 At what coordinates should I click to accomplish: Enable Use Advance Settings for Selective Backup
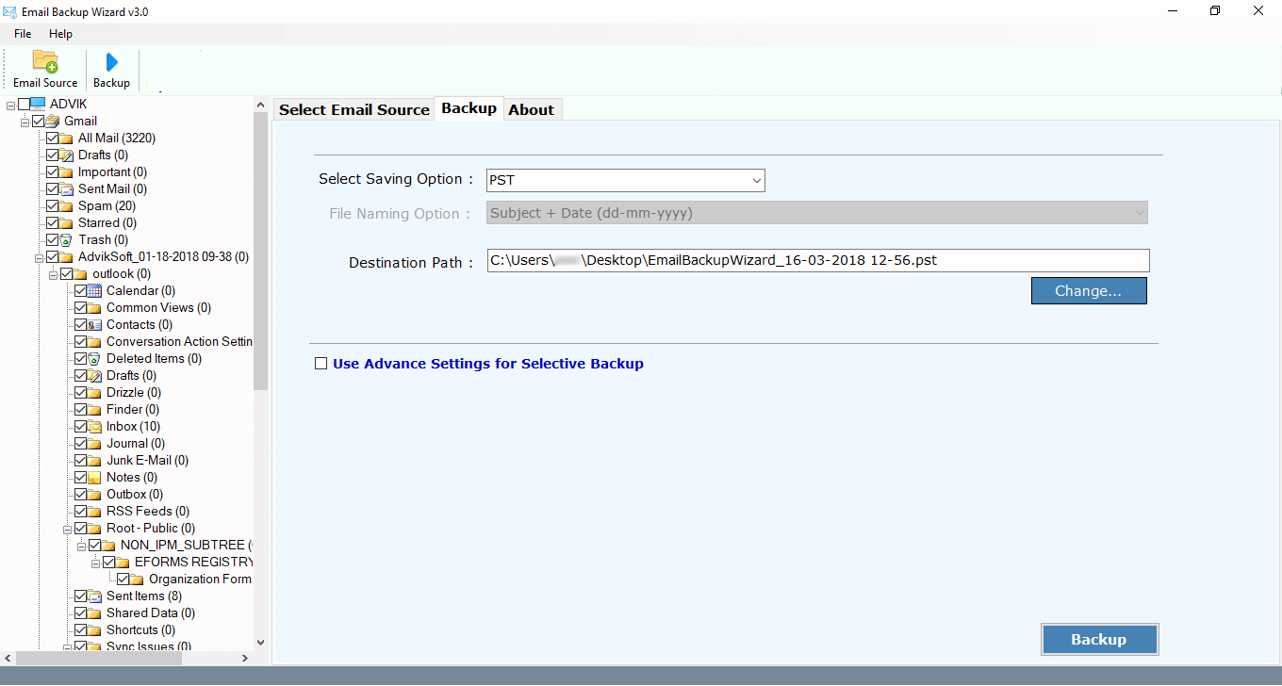coord(320,364)
